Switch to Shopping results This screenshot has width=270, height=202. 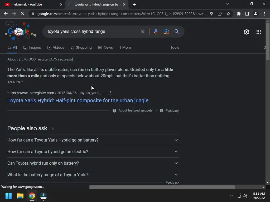81,48
